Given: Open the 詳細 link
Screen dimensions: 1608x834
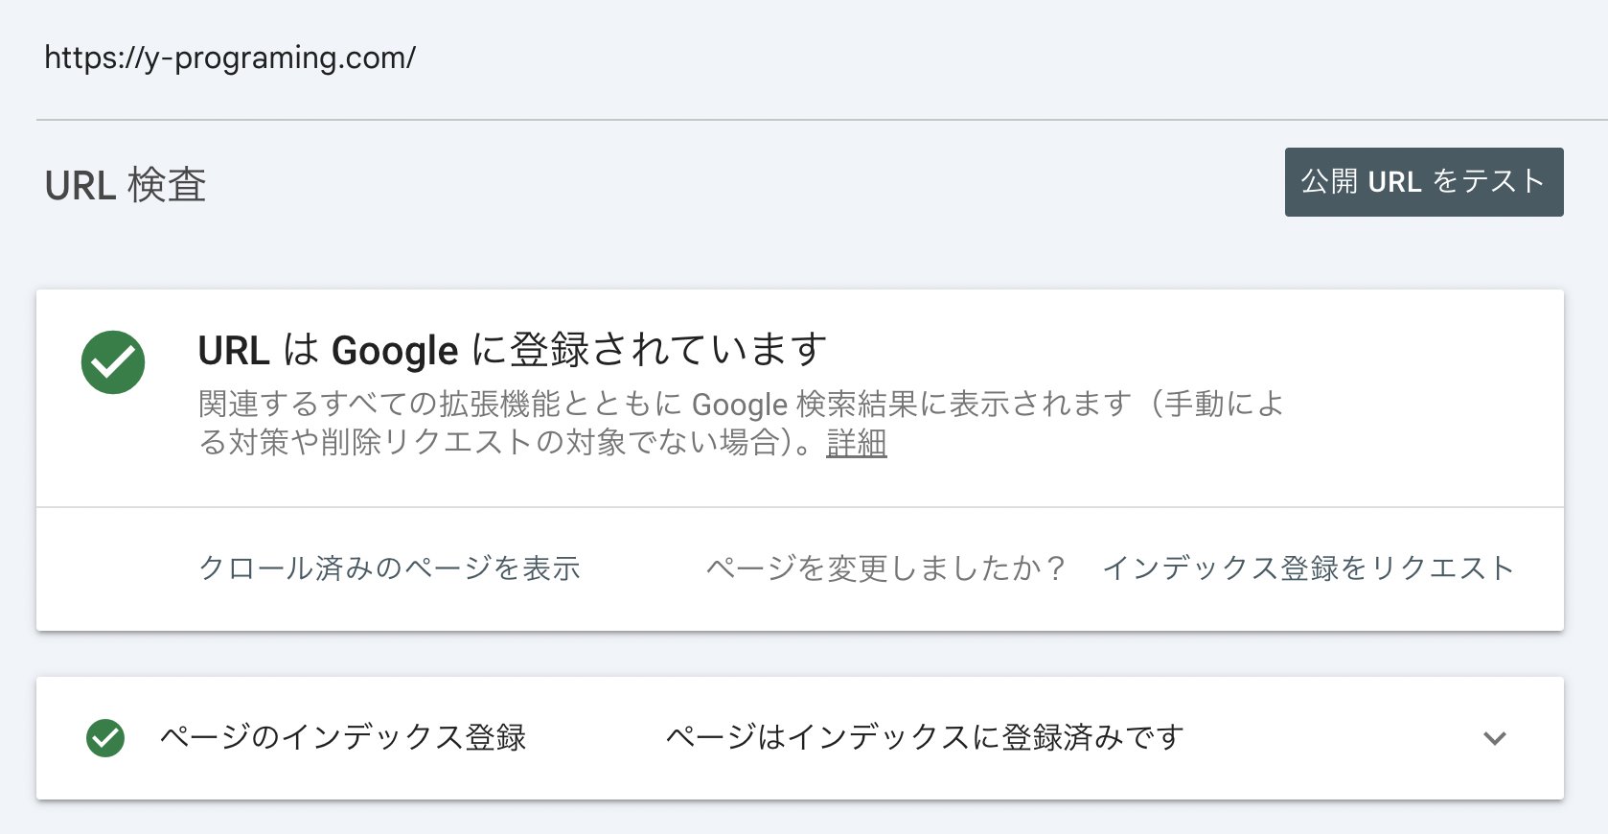Looking at the screenshot, I should click(x=856, y=443).
